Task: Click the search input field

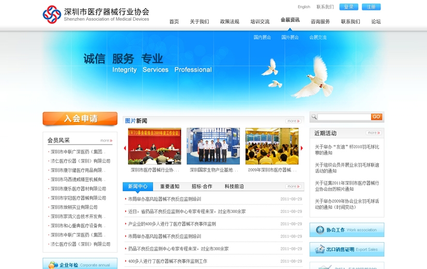Action: (344, 117)
